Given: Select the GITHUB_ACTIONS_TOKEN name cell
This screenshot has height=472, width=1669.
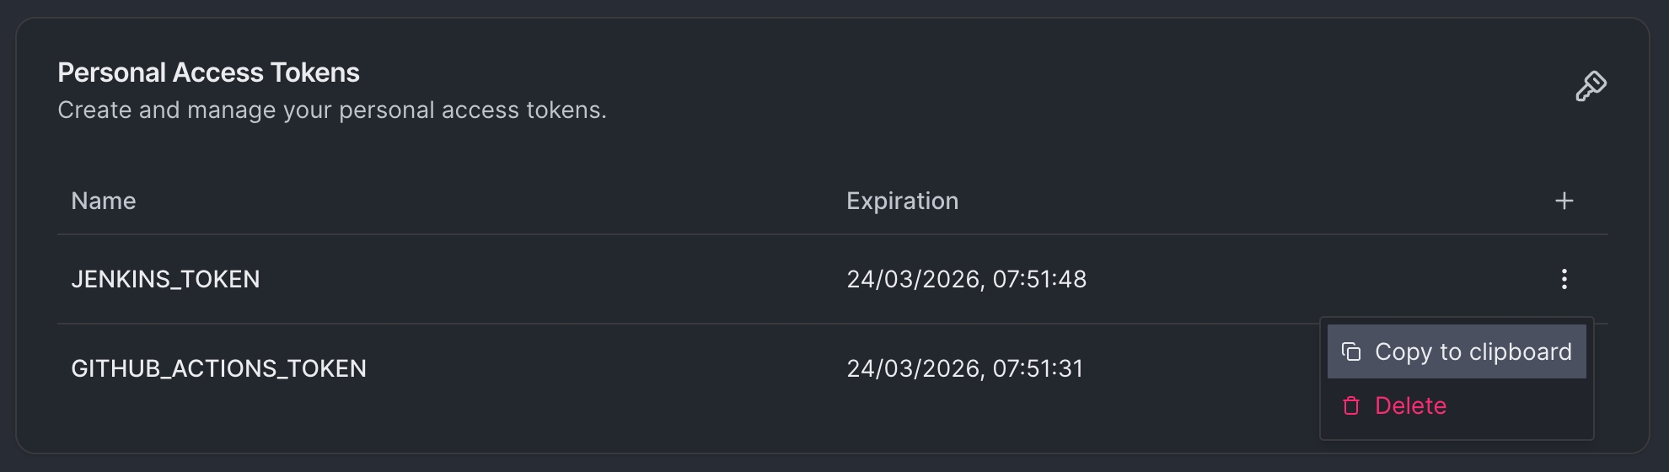Looking at the screenshot, I should (x=218, y=368).
